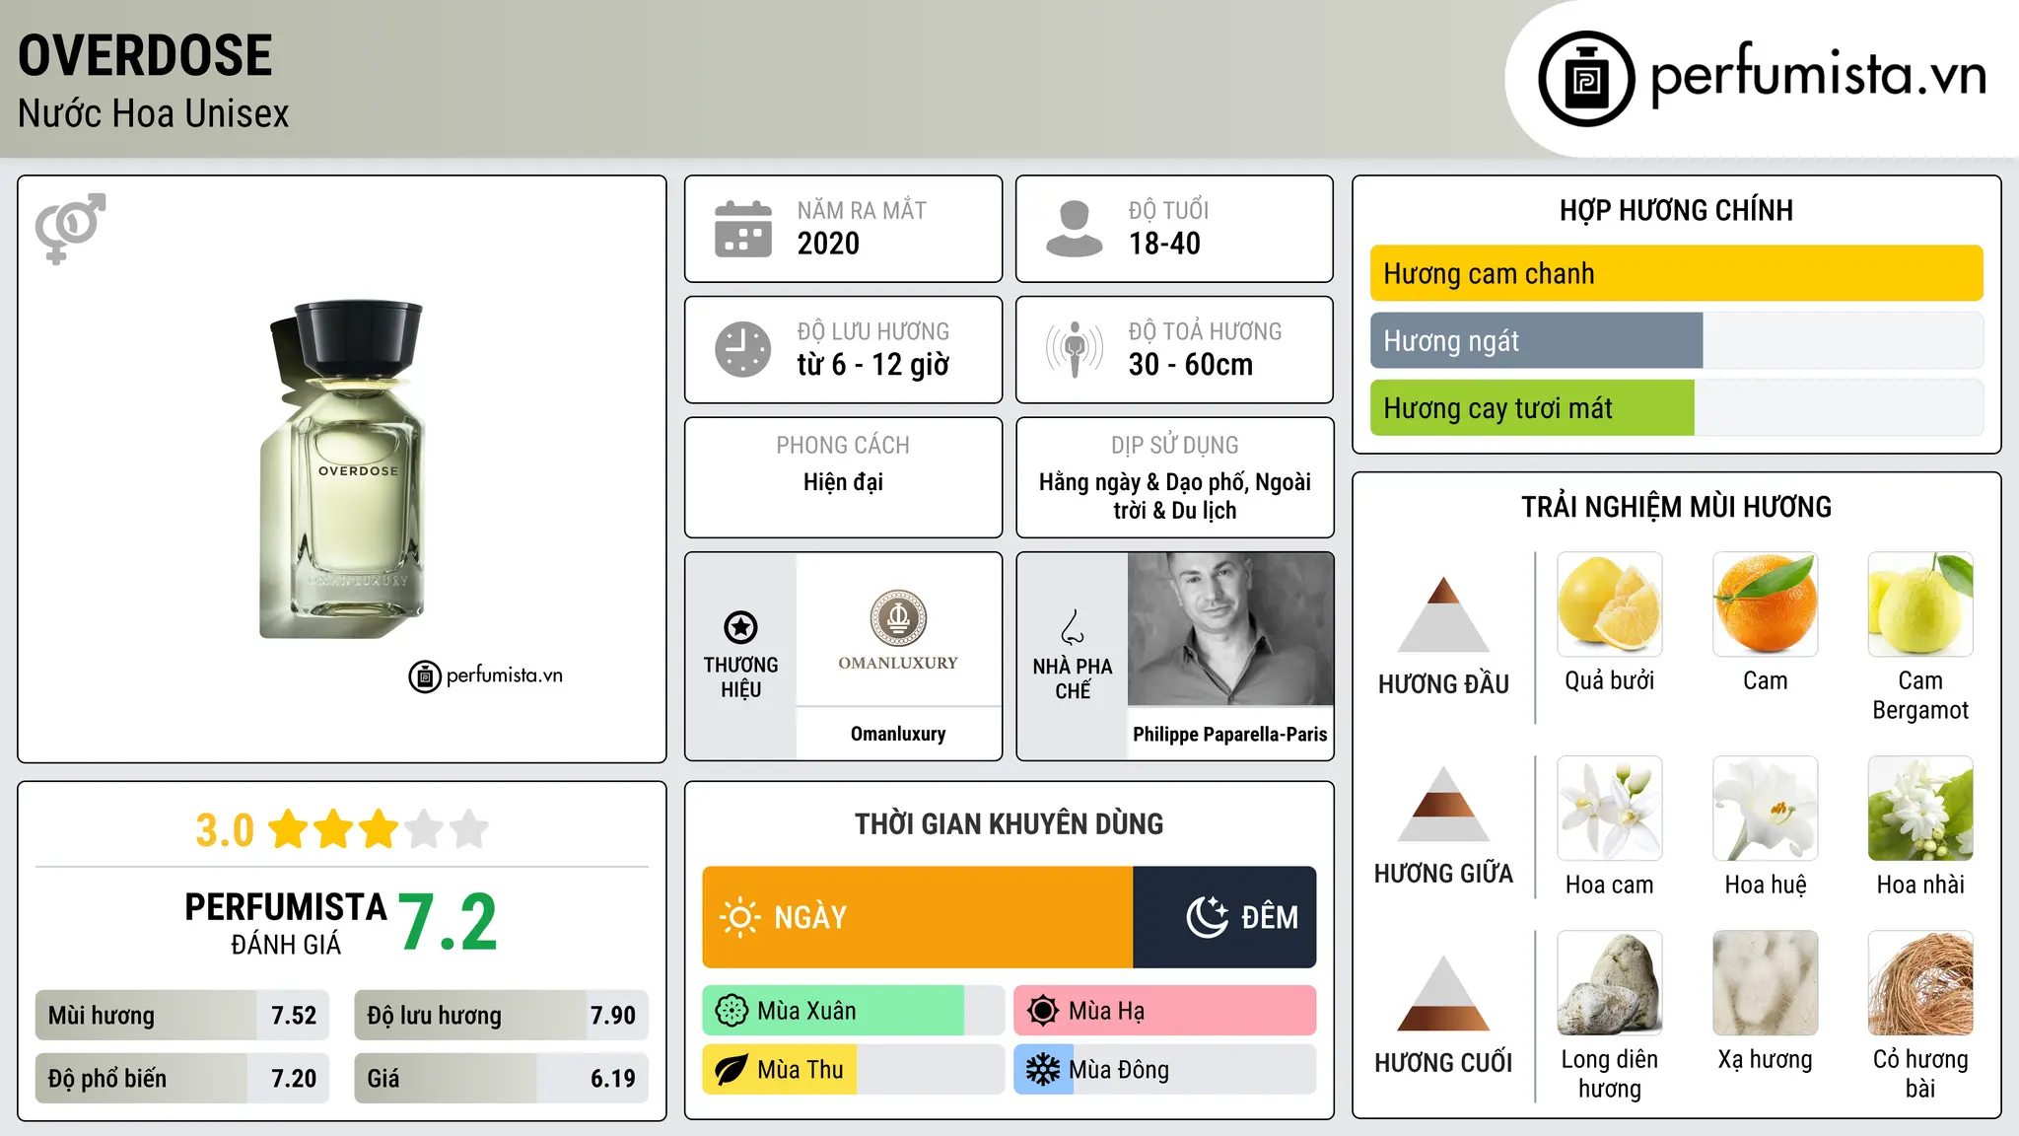The width and height of the screenshot is (2019, 1136).
Task: Click the green 7.2 Perfumista score
Action: point(449,922)
